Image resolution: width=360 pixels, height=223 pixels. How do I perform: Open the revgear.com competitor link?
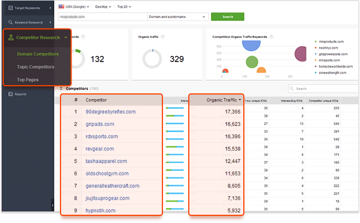click(100, 149)
